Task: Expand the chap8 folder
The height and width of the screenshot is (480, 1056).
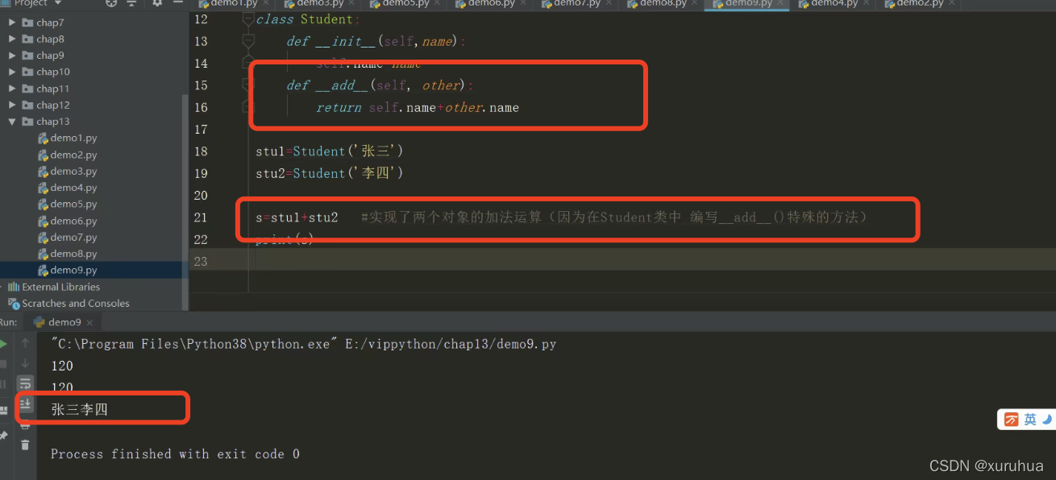Action: click(12, 39)
